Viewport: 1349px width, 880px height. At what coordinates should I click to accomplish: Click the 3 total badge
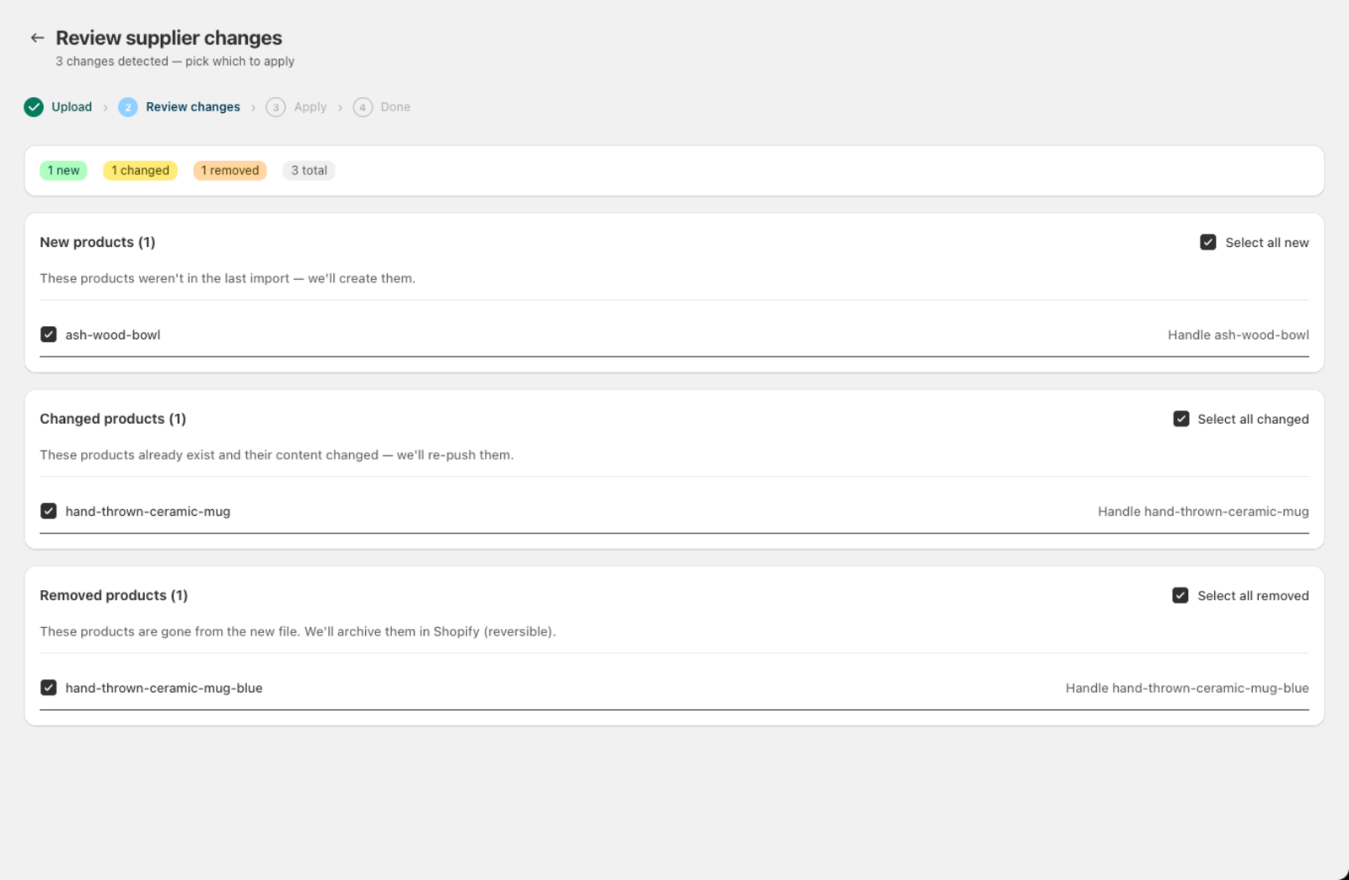[x=309, y=170]
